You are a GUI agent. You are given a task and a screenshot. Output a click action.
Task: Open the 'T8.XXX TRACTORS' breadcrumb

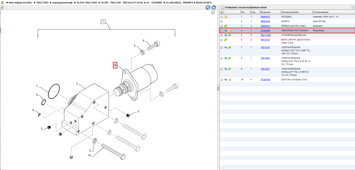click(87, 2)
